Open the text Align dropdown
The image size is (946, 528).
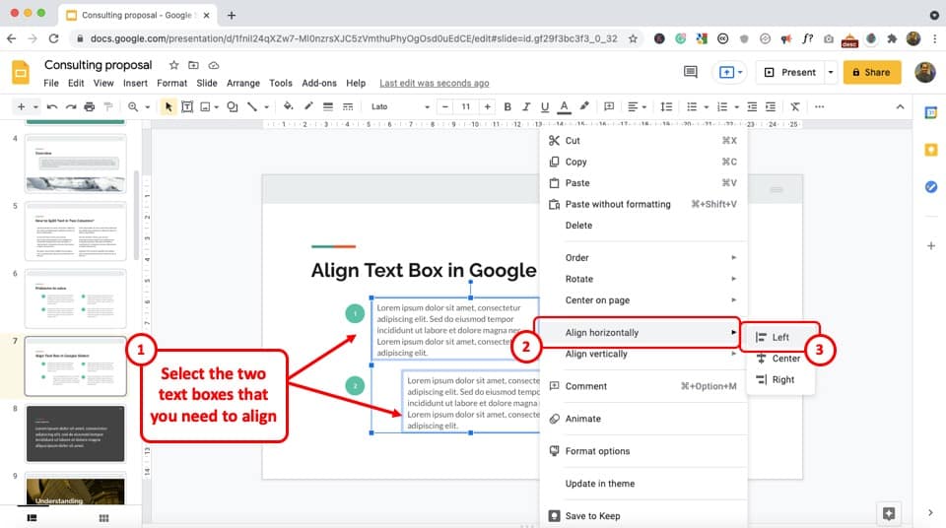pyautogui.click(x=637, y=106)
